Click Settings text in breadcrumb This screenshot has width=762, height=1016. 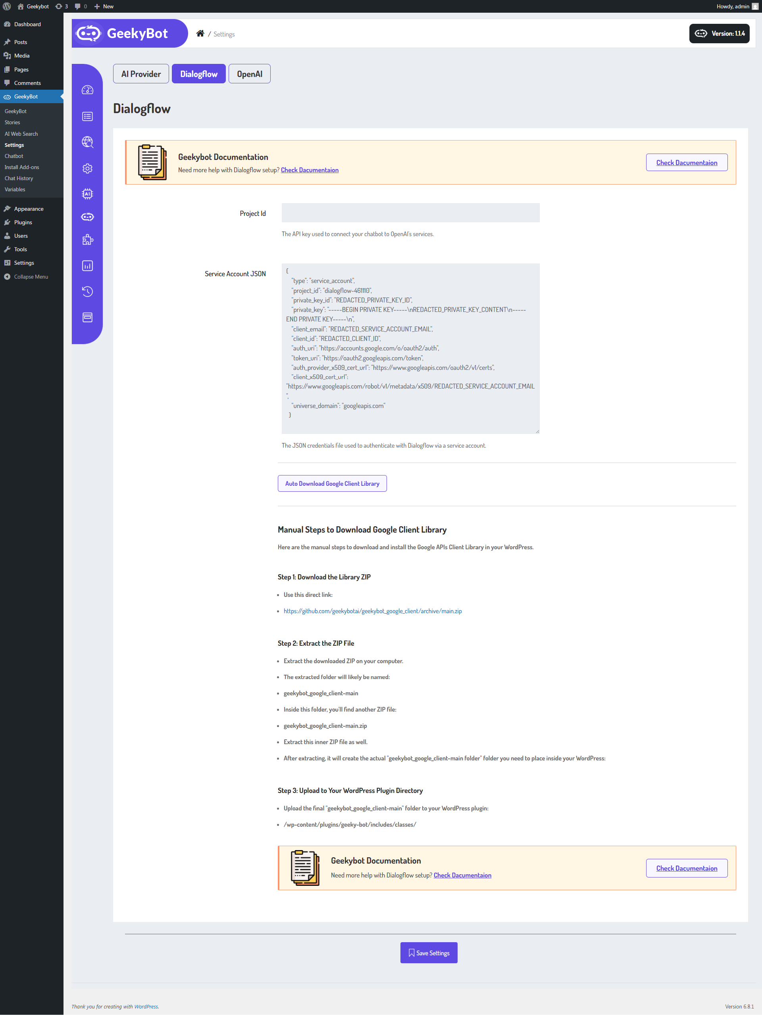coord(224,35)
